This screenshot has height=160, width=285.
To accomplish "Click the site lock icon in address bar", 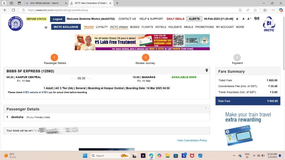I will 23,10.
